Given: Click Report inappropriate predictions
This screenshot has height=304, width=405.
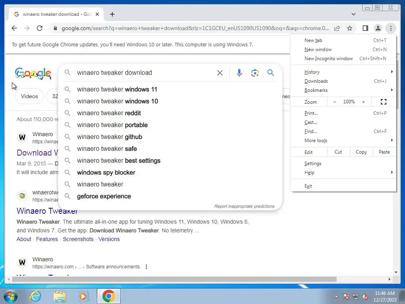Looking at the screenshot, I should coord(244,206).
